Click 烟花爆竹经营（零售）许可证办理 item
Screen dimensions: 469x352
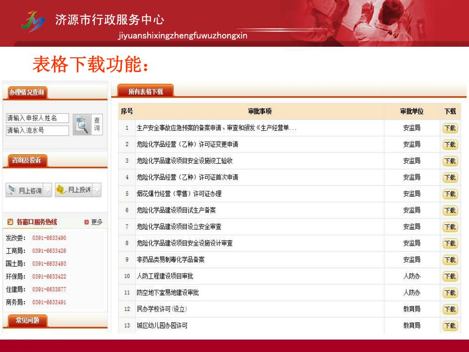click(x=179, y=194)
